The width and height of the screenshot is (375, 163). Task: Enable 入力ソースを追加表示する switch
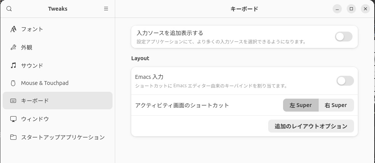pyautogui.click(x=343, y=37)
